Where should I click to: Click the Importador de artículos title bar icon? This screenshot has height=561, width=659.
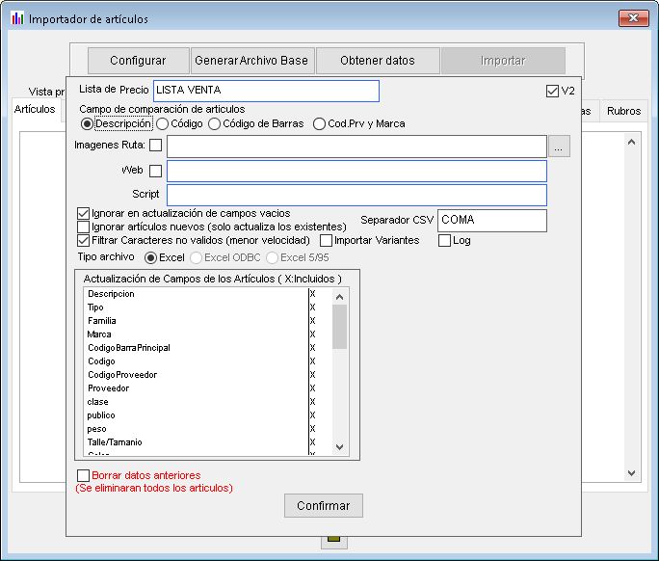(x=16, y=19)
